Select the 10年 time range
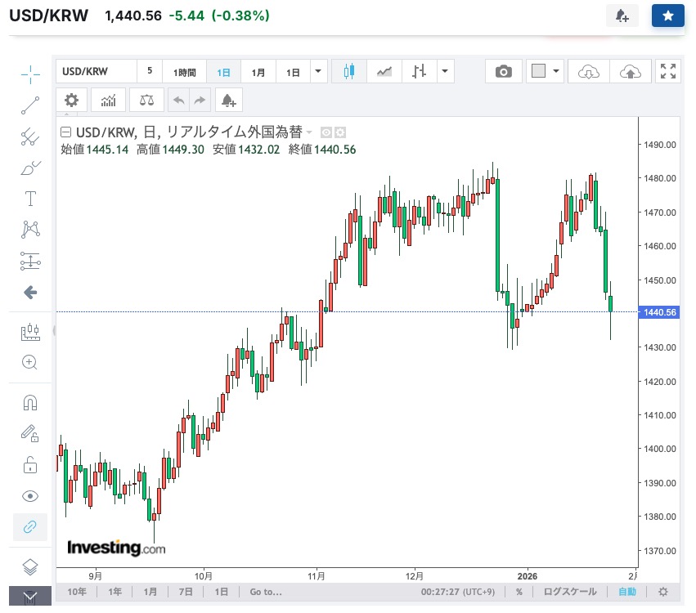The height and width of the screenshot is (613, 696). pos(76,592)
